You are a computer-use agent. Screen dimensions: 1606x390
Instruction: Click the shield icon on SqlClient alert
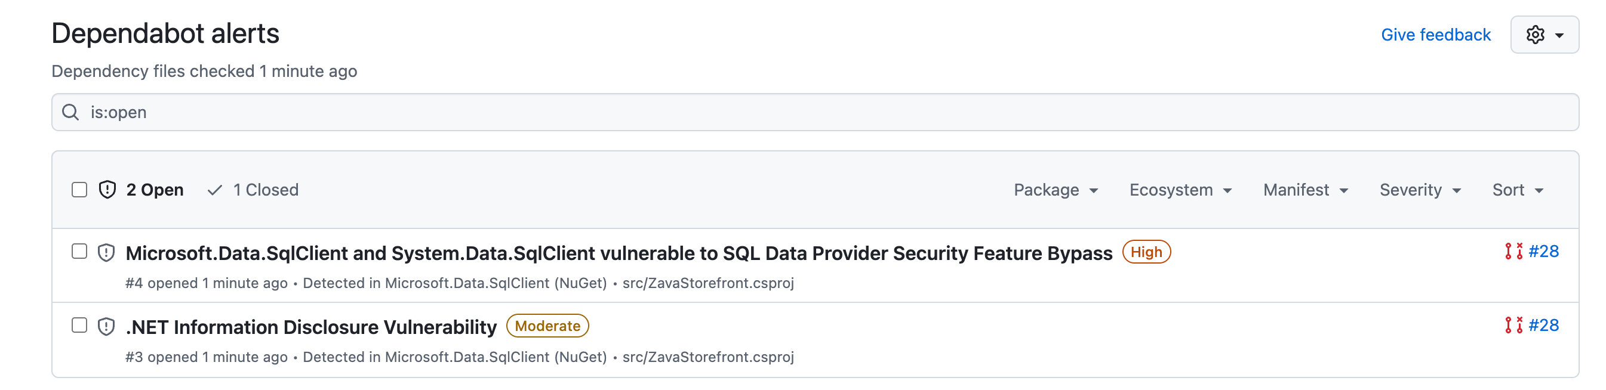tap(107, 252)
